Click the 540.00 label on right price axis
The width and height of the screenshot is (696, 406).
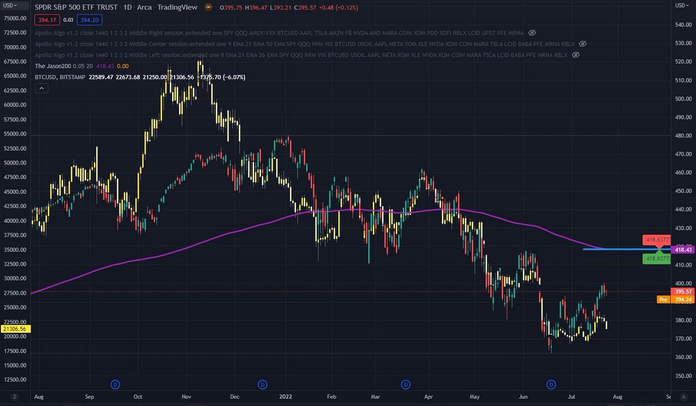pos(683,24)
